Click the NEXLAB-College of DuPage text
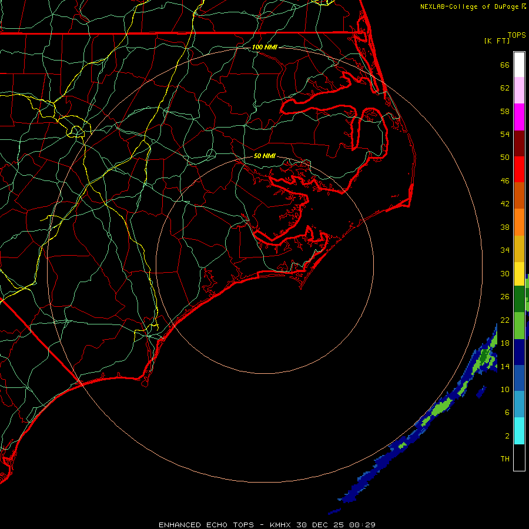This screenshot has height=529, width=529. [469, 6]
